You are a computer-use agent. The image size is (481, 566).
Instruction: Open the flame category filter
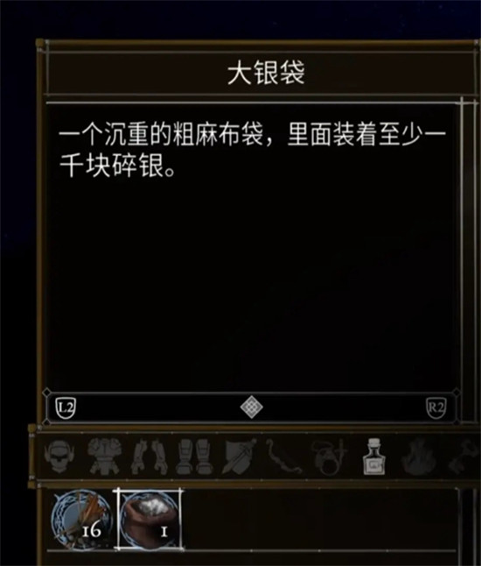[419, 456]
